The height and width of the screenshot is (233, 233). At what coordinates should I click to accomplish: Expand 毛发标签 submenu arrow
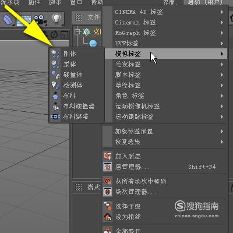coord(222,64)
